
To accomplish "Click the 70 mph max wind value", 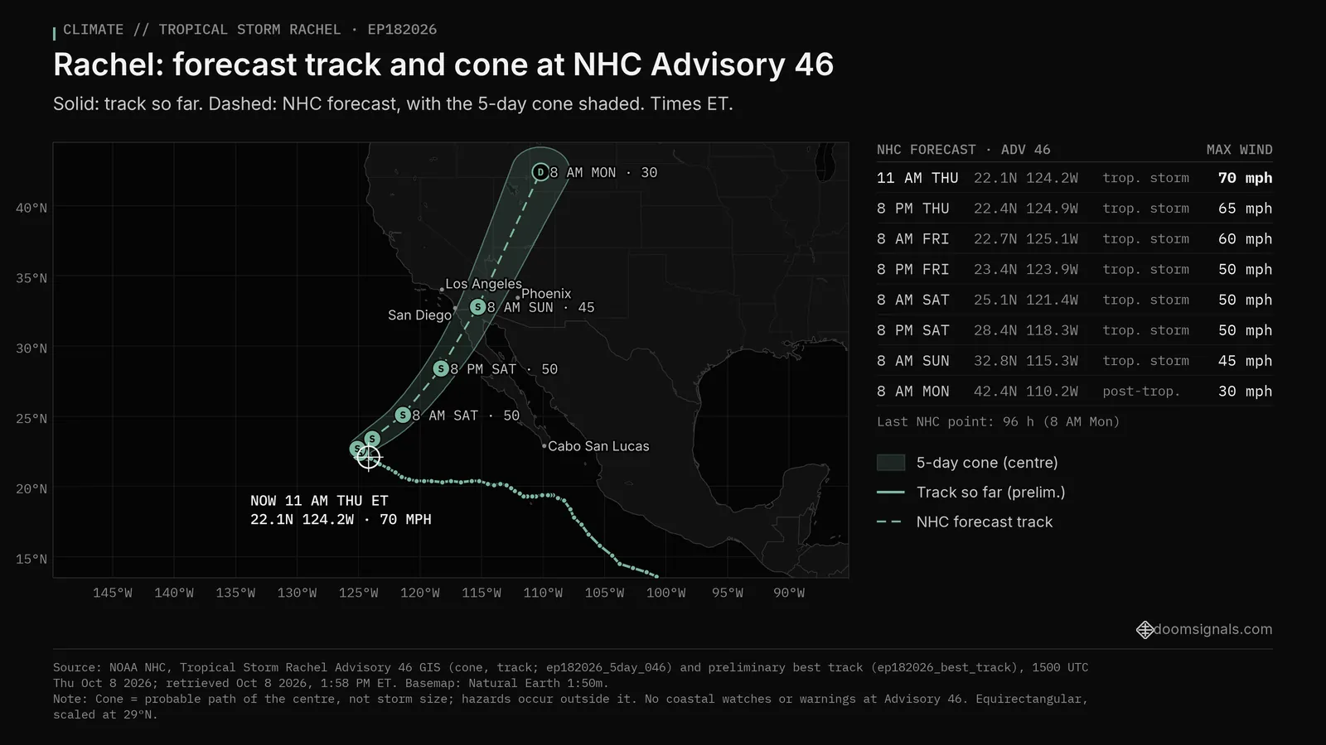I will tap(1245, 178).
